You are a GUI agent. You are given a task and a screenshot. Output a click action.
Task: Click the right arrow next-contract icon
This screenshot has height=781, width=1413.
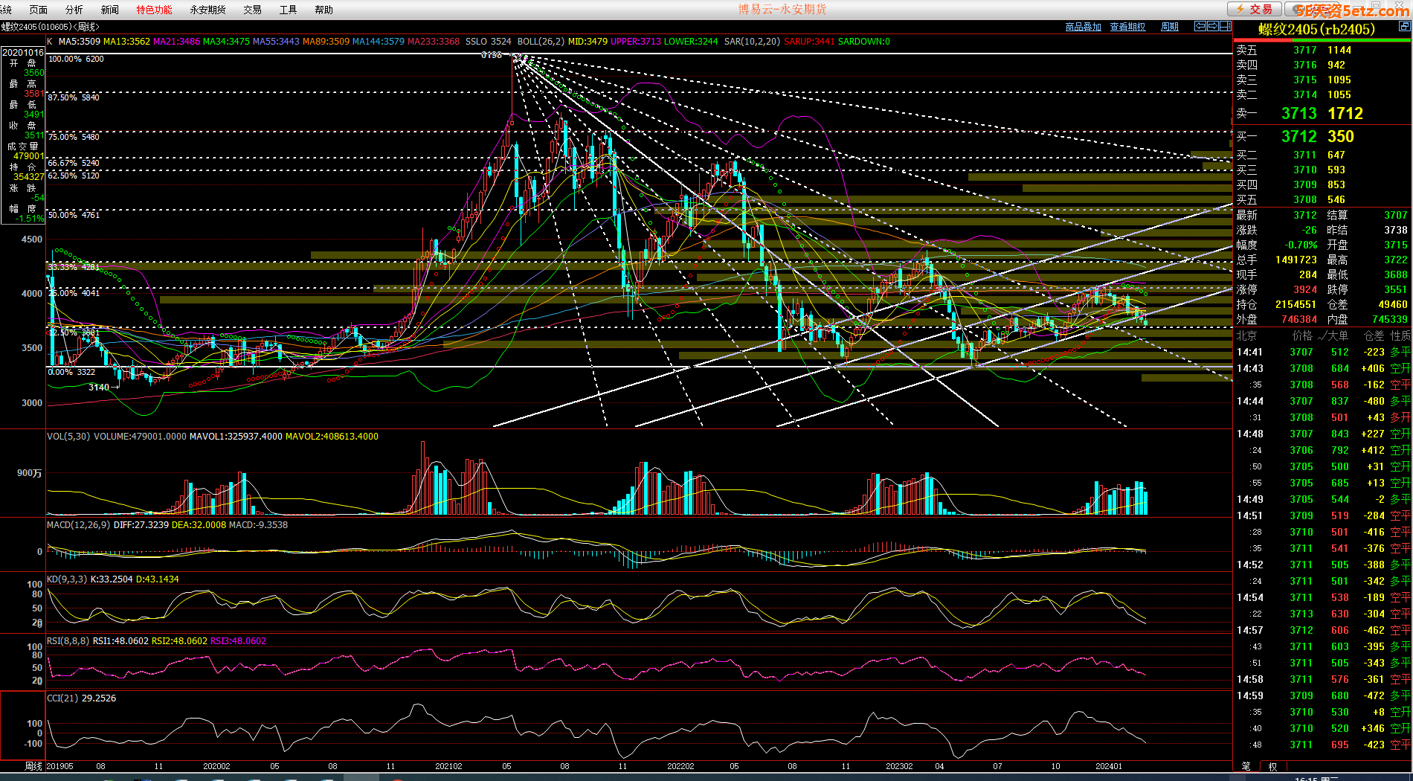[1213, 26]
